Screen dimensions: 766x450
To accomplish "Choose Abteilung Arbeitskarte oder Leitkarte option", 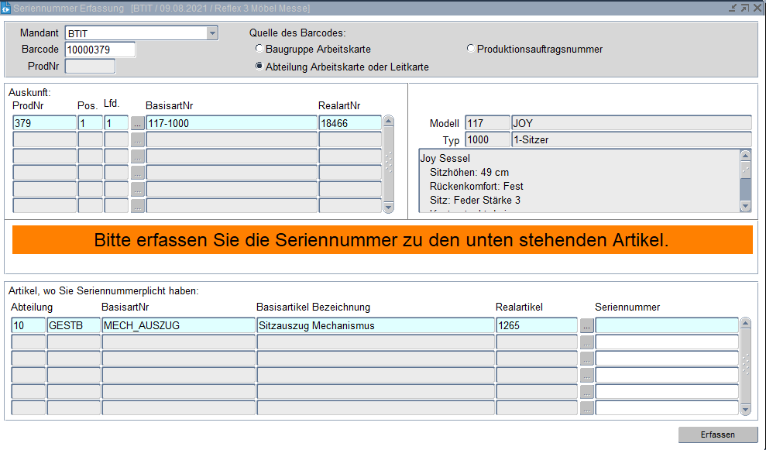I will (x=259, y=67).
